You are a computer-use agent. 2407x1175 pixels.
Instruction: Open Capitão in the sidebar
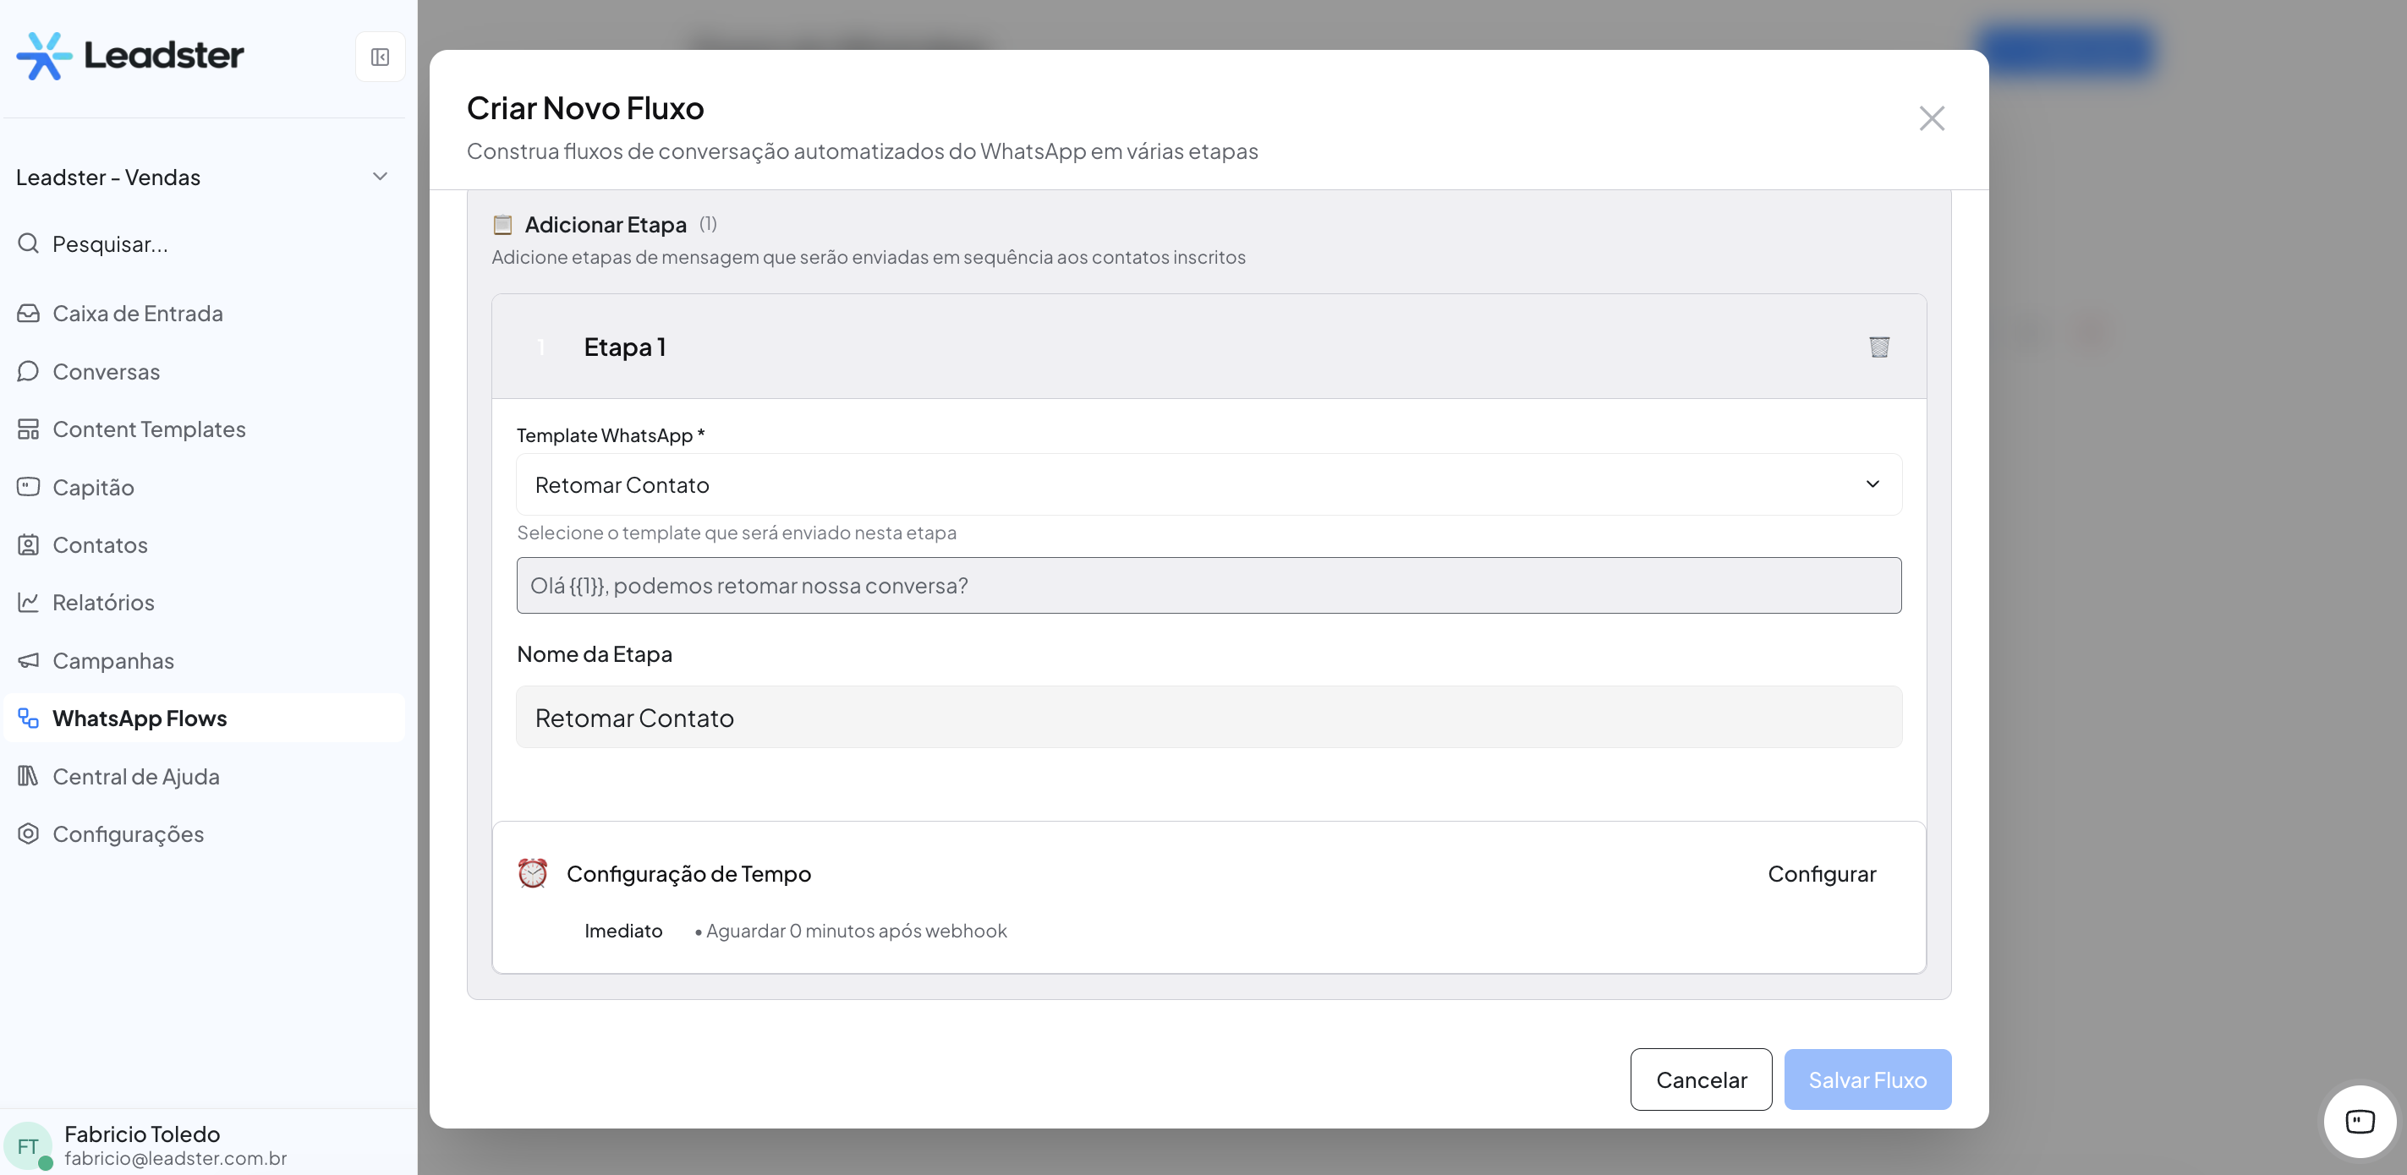click(92, 488)
